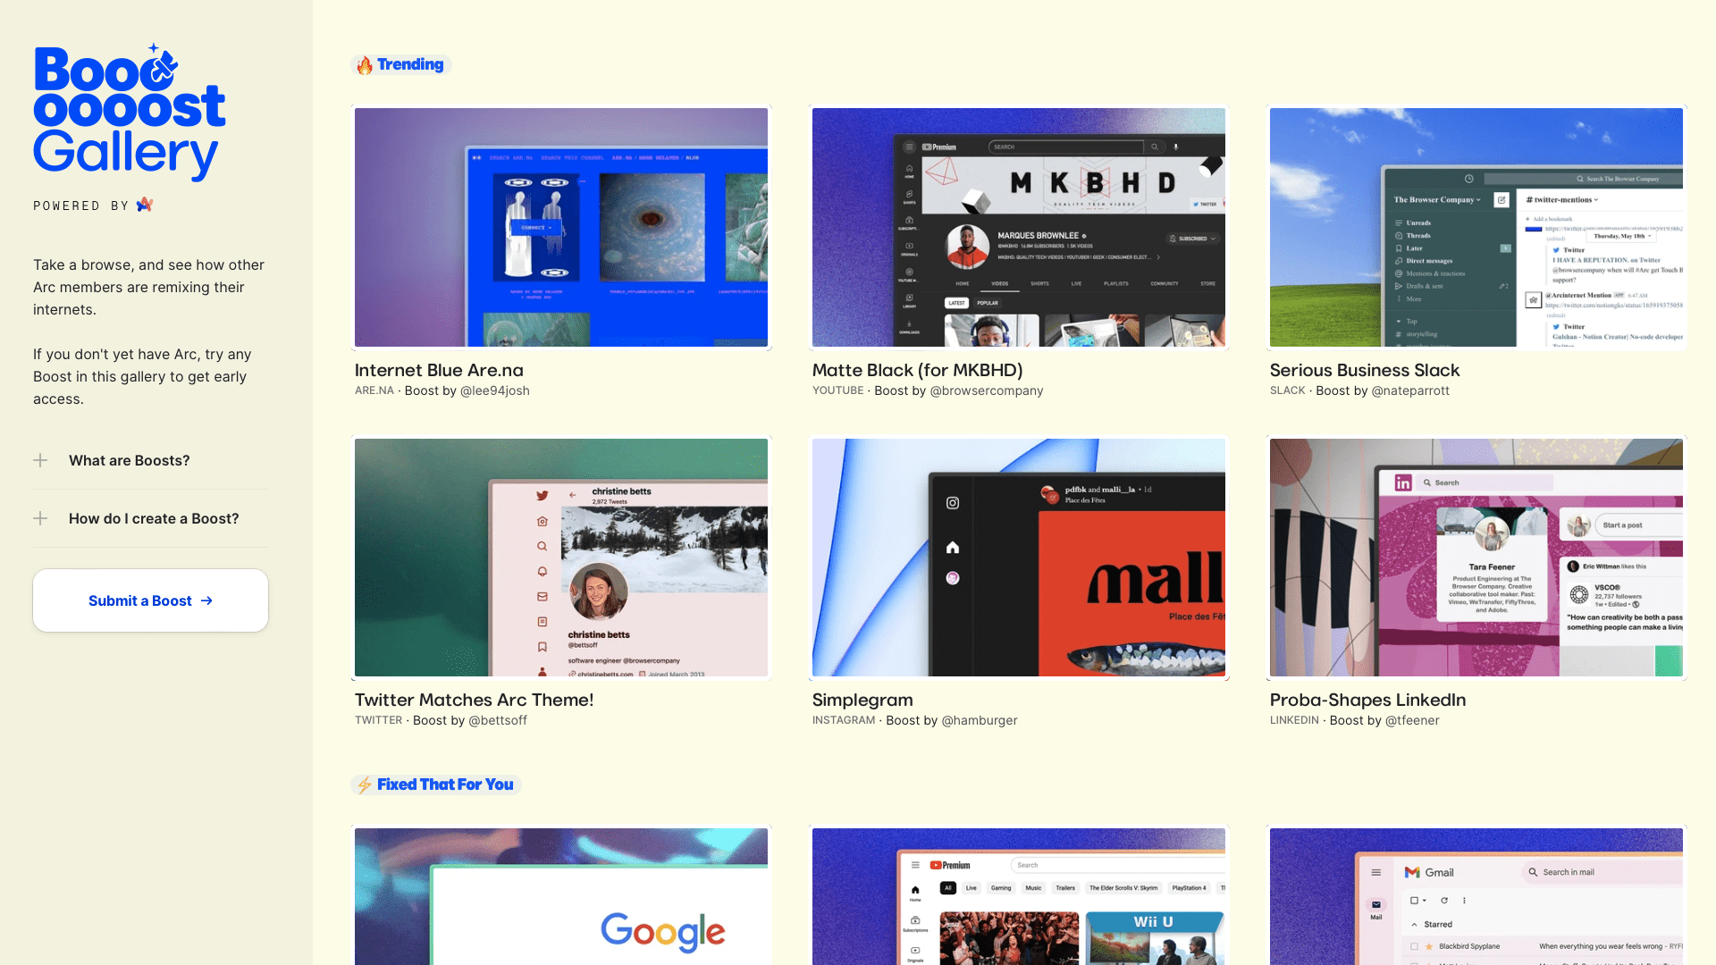This screenshot has width=1716, height=965.
Task: Click the SLACK site tag
Action: click(x=1288, y=390)
